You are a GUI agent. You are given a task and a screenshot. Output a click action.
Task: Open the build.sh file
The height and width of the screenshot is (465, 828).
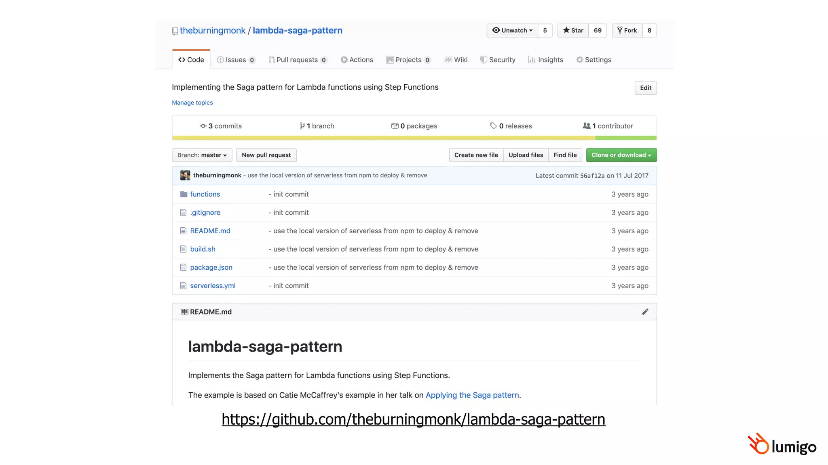[x=203, y=249]
